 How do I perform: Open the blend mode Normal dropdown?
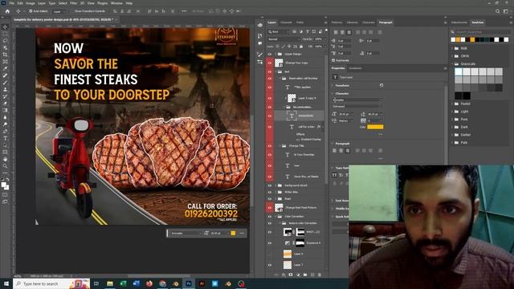[x=283, y=39]
